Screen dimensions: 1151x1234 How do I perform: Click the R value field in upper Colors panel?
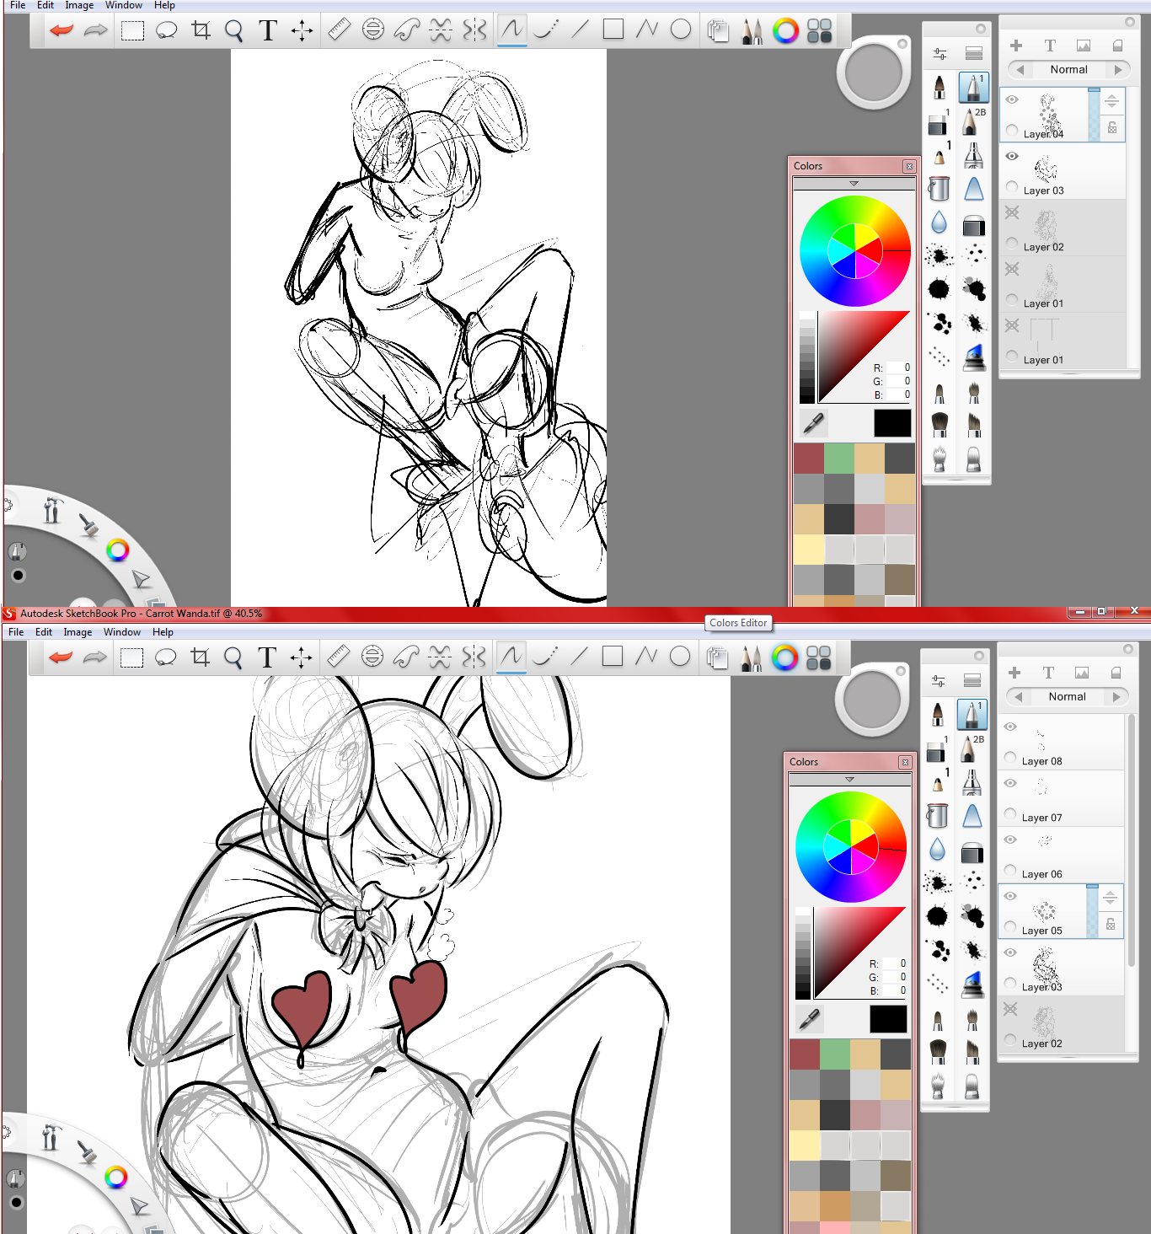pyautogui.click(x=900, y=368)
